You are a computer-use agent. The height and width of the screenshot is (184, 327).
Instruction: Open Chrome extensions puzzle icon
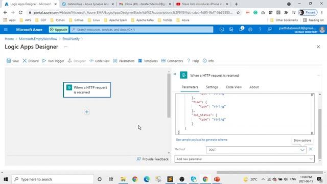286,12
